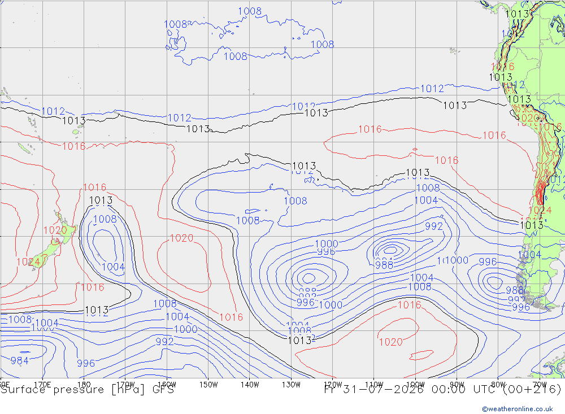This screenshot has height=414, width=565.
Task: Click the 984 low pressure label bottom-left
Action: pyautogui.click(x=19, y=360)
